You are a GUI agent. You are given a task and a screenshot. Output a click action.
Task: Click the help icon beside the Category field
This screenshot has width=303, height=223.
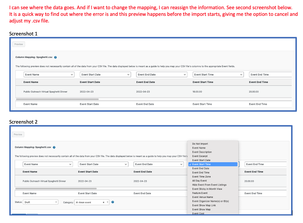coord(113,202)
